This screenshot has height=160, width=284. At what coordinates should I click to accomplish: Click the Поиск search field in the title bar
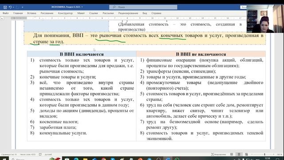(143, 7)
